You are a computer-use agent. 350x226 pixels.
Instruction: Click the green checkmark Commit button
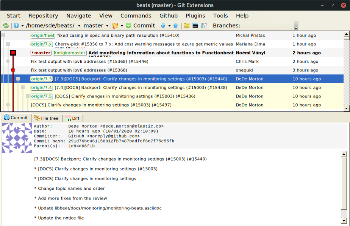click(x=140, y=26)
